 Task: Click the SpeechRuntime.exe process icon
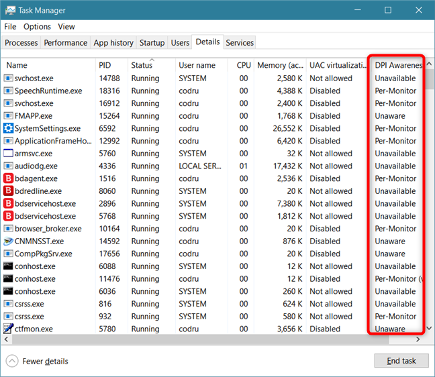click(x=8, y=91)
